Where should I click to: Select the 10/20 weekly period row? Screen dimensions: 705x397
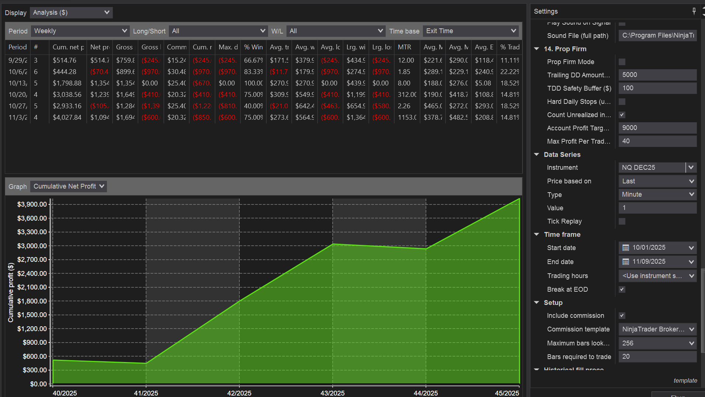[x=18, y=95]
